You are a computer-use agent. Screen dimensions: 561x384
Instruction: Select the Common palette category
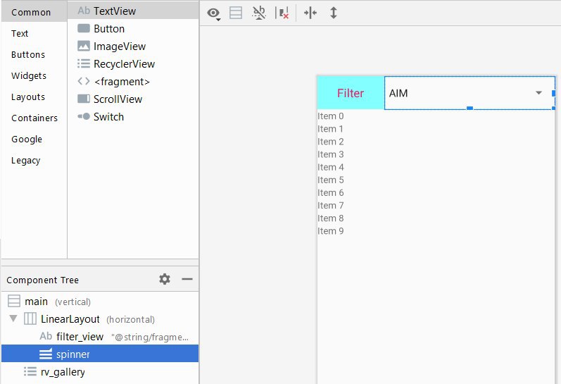click(x=34, y=12)
